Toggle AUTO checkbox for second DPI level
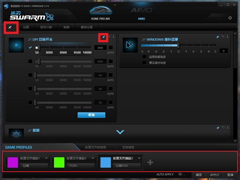240x180 pixels. tap(111, 61)
